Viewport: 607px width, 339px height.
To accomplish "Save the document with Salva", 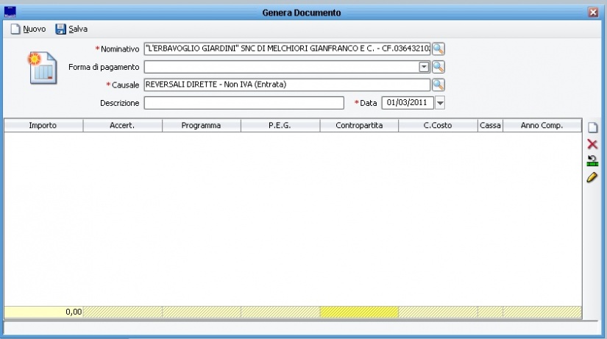I will click(x=71, y=29).
